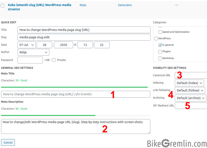Open the month dropdown showing 07-Jul
207x148 pixels.
click(x=26, y=45)
